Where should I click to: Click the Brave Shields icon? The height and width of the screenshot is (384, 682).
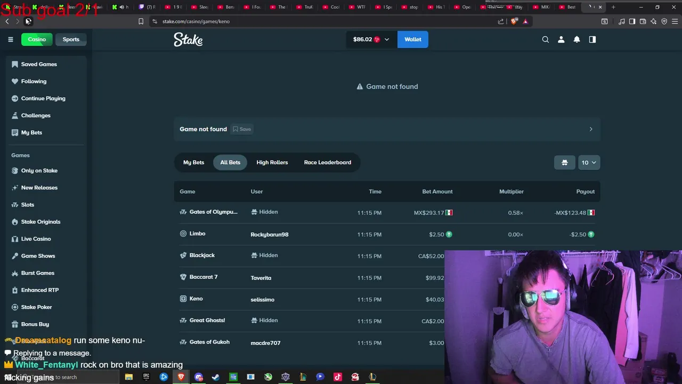pos(514,21)
